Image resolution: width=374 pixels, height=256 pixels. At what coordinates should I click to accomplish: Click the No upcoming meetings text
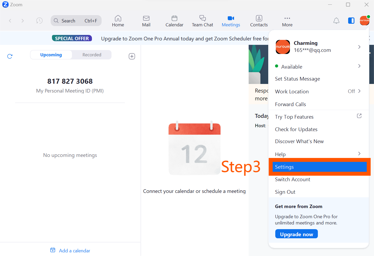(70, 155)
